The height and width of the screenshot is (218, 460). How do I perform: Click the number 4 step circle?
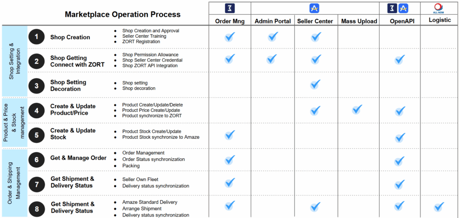point(36,110)
